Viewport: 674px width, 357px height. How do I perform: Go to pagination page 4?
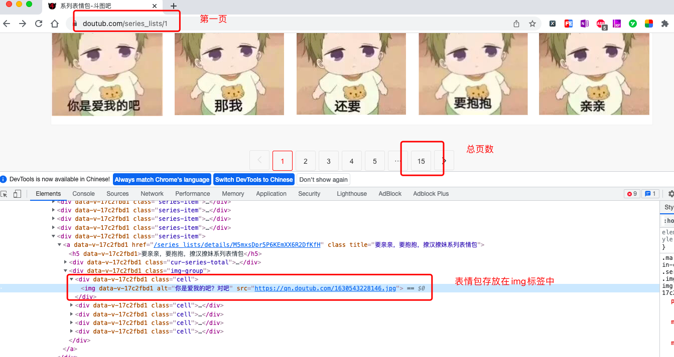tap(352, 161)
